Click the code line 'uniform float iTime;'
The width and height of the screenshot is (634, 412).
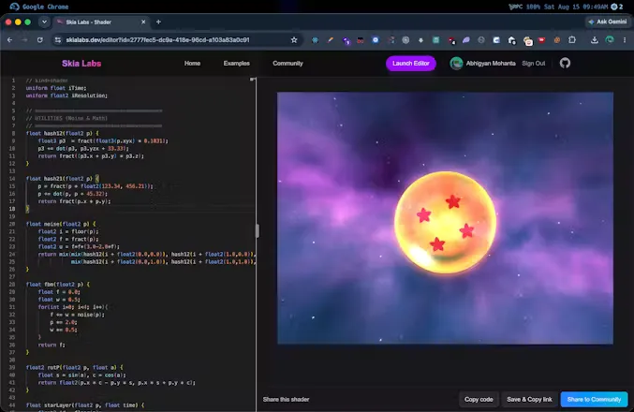56,88
